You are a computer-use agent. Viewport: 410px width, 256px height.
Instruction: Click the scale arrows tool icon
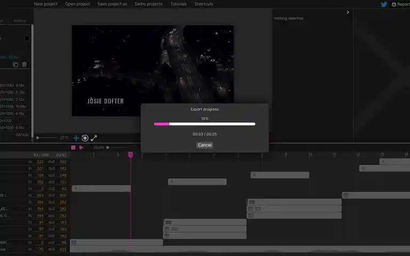(94, 138)
